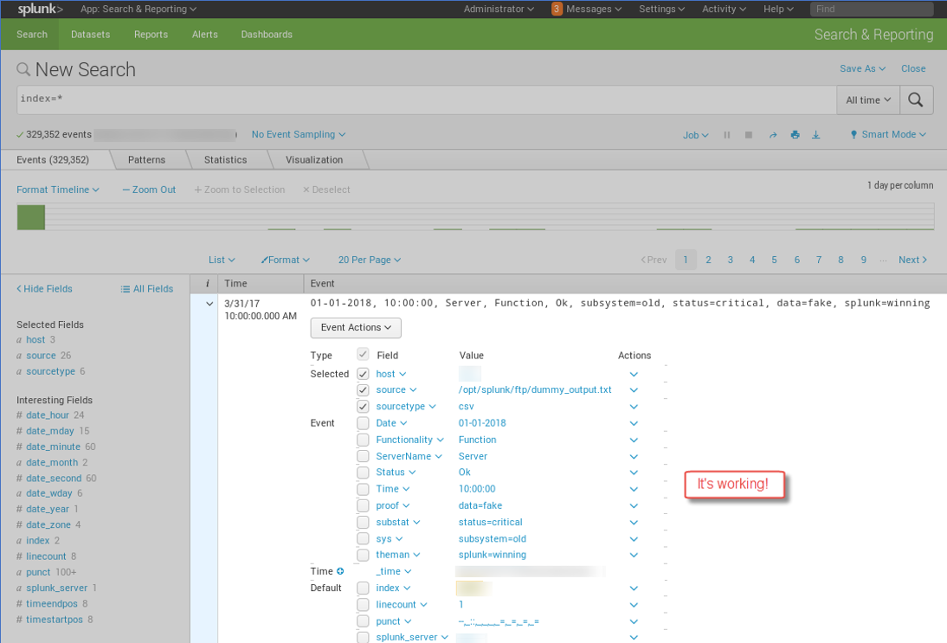Check the Status field checkbox

[x=364, y=473]
